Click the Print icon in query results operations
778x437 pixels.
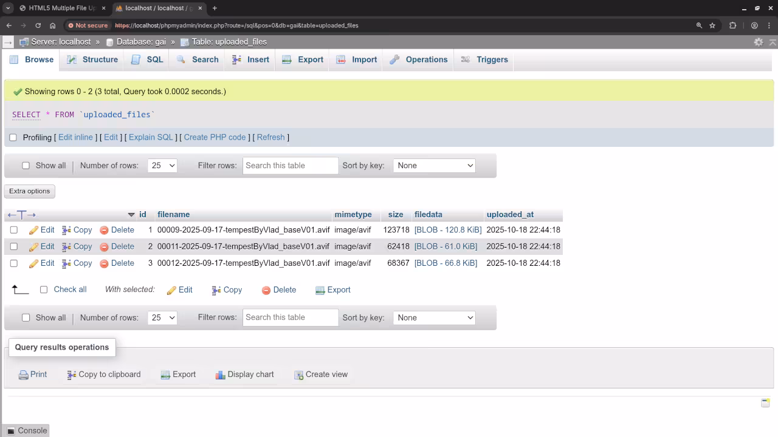click(23, 375)
